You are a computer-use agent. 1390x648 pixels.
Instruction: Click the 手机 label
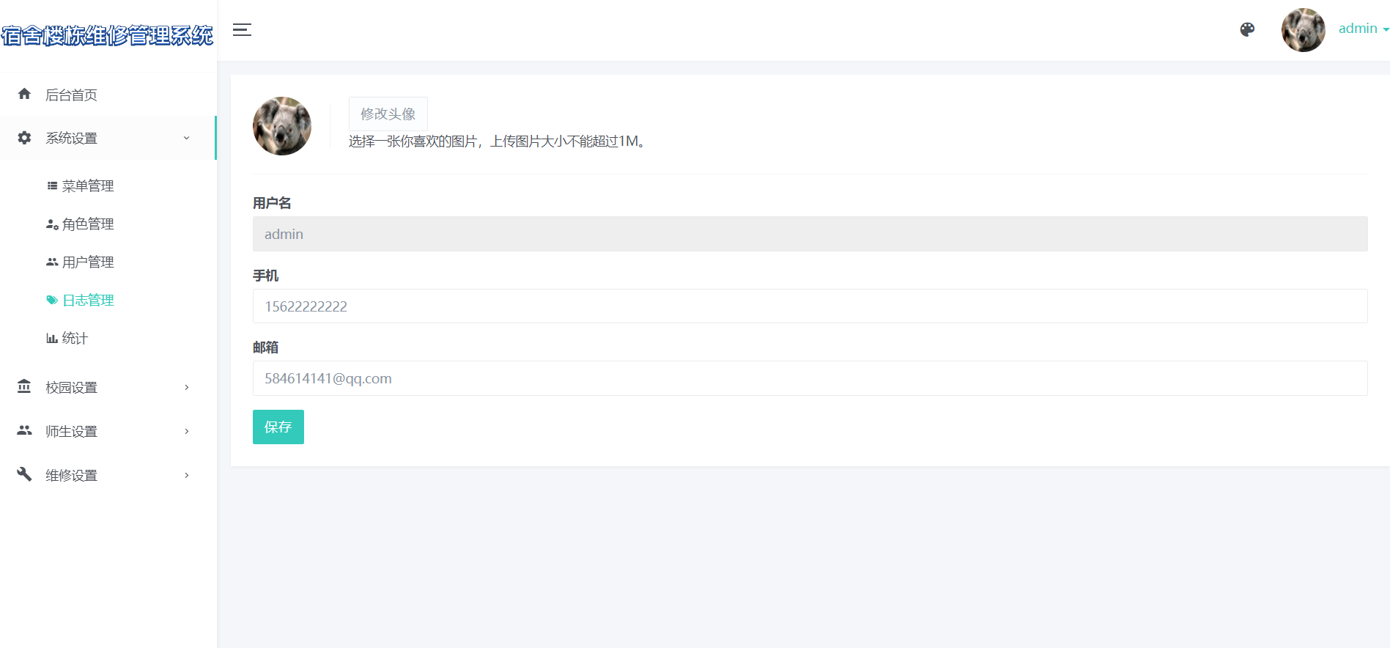265,276
